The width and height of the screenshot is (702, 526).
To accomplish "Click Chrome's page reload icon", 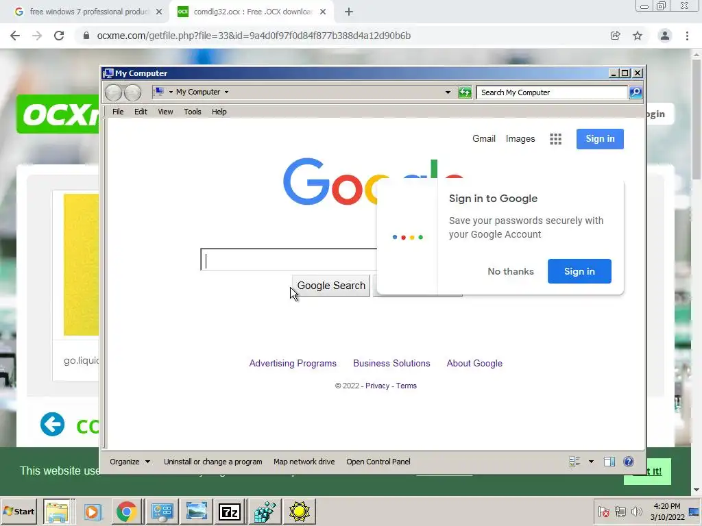I will (x=59, y=36).
